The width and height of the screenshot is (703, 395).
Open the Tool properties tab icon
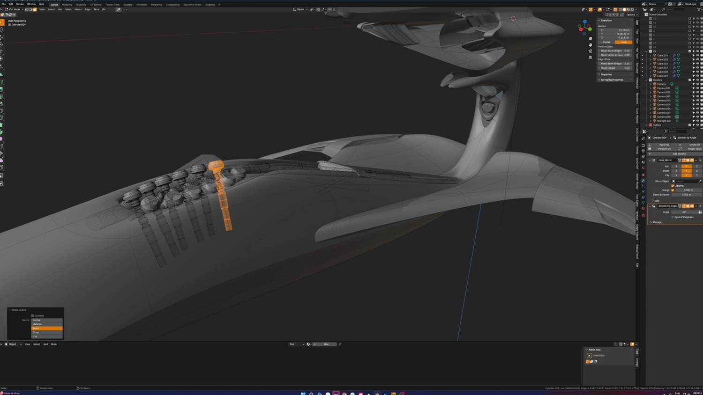click(x=643, y=139)
